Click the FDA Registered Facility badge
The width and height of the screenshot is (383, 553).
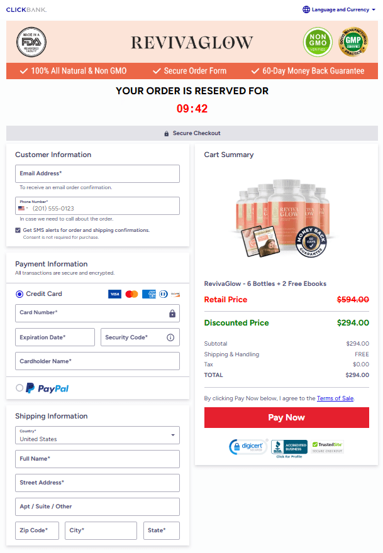click(31, 41)
